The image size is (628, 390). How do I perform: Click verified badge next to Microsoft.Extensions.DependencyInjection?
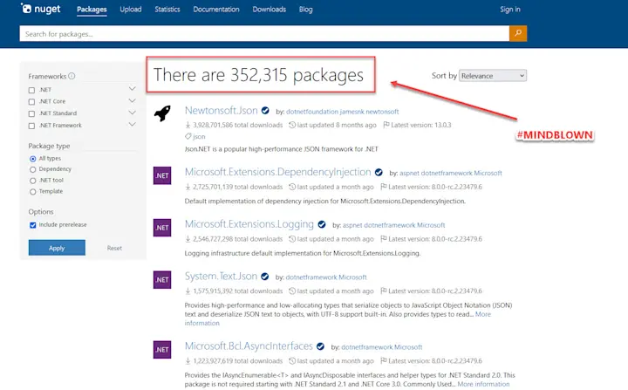379,173
